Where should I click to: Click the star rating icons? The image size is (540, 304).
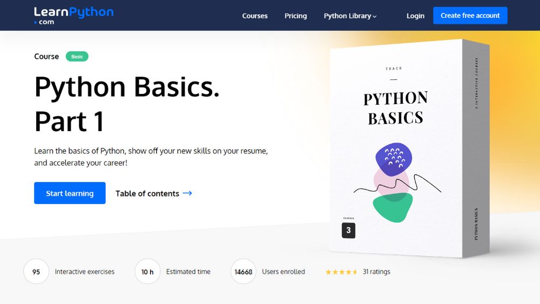coord(341,272)
